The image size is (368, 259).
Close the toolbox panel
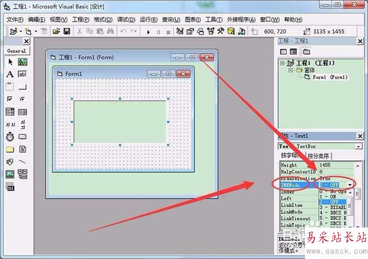[26, 42]
